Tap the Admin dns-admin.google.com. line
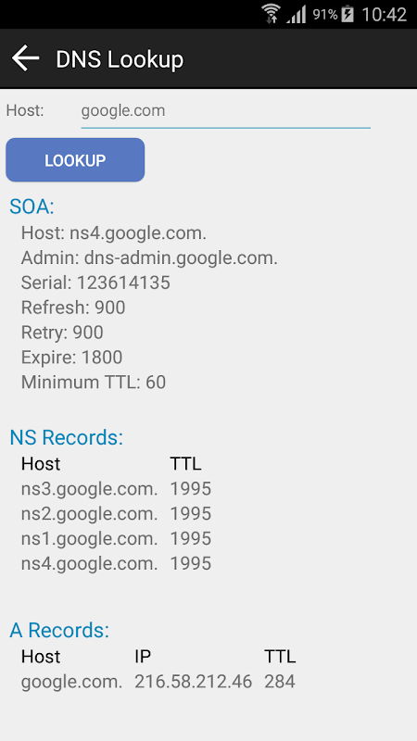 click(x=149, y=258)
